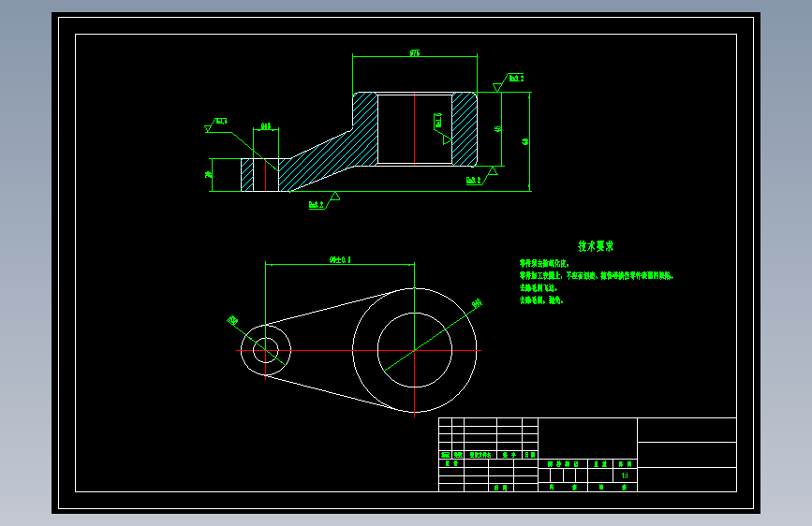812x526 pixels.
Task: Select the first technical requirement line
Action: point(544,264)
